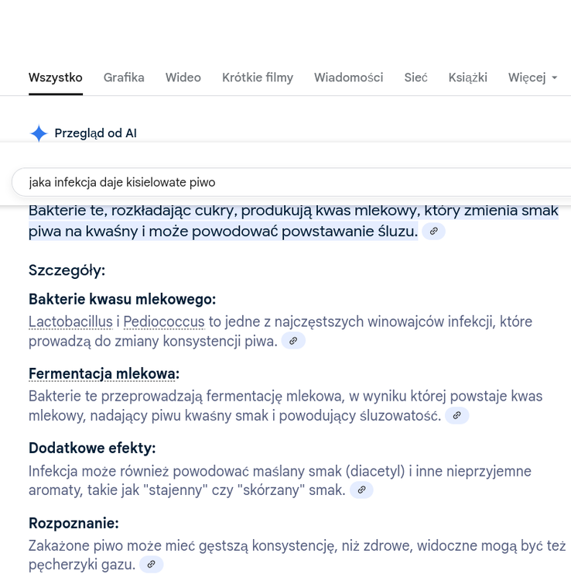This screenshot has height=581, width=571.
Task: Click the Lactobacillus link
Action: 70,321
